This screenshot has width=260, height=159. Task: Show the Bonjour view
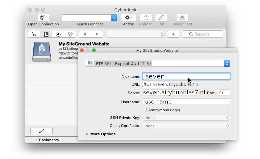(70, 34)
